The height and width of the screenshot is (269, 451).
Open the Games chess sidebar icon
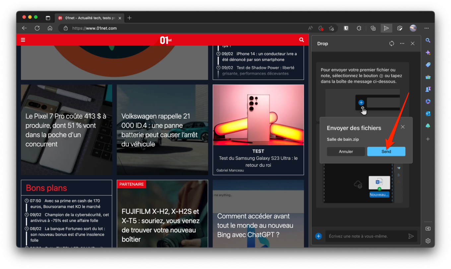428,89
